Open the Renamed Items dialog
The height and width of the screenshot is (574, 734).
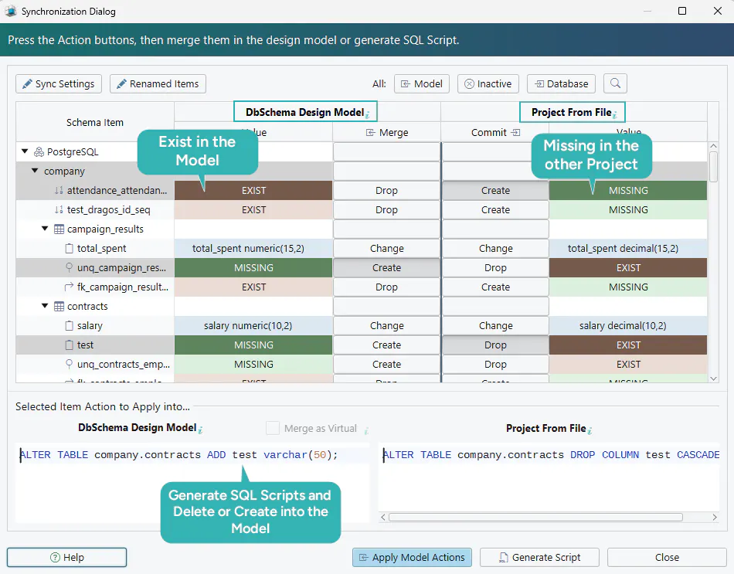[158, 83]
